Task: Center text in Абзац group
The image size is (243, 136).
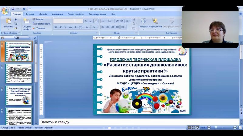Action: click(108, 27)
